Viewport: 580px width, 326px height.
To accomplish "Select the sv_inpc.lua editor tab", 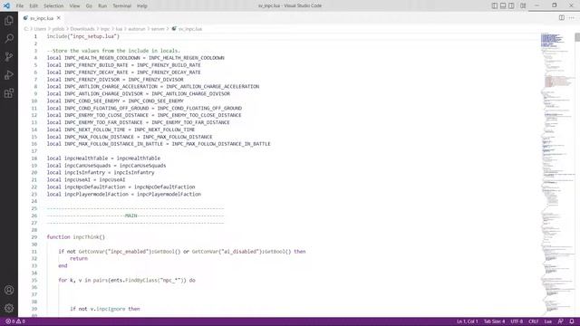I will (x=41, y=18).
